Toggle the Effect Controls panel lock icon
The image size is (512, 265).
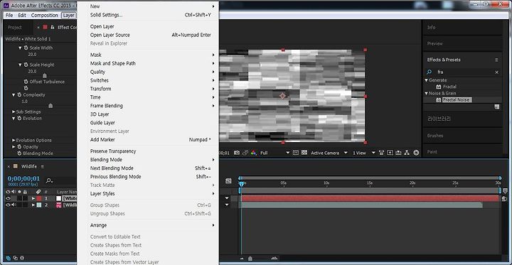[x=52, y=27]
